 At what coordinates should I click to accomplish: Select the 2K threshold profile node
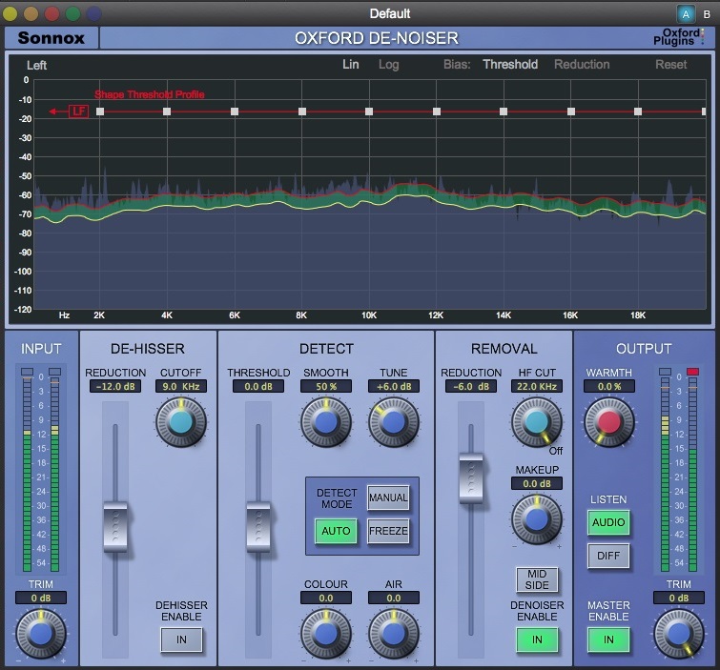click(100, 112)
